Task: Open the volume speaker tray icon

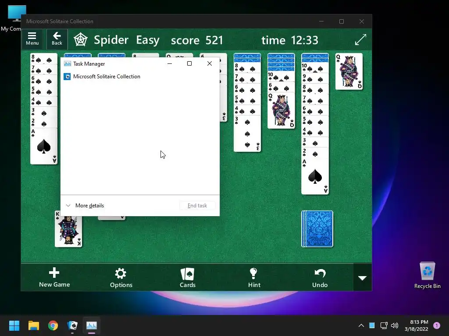Action: (395, 325)
